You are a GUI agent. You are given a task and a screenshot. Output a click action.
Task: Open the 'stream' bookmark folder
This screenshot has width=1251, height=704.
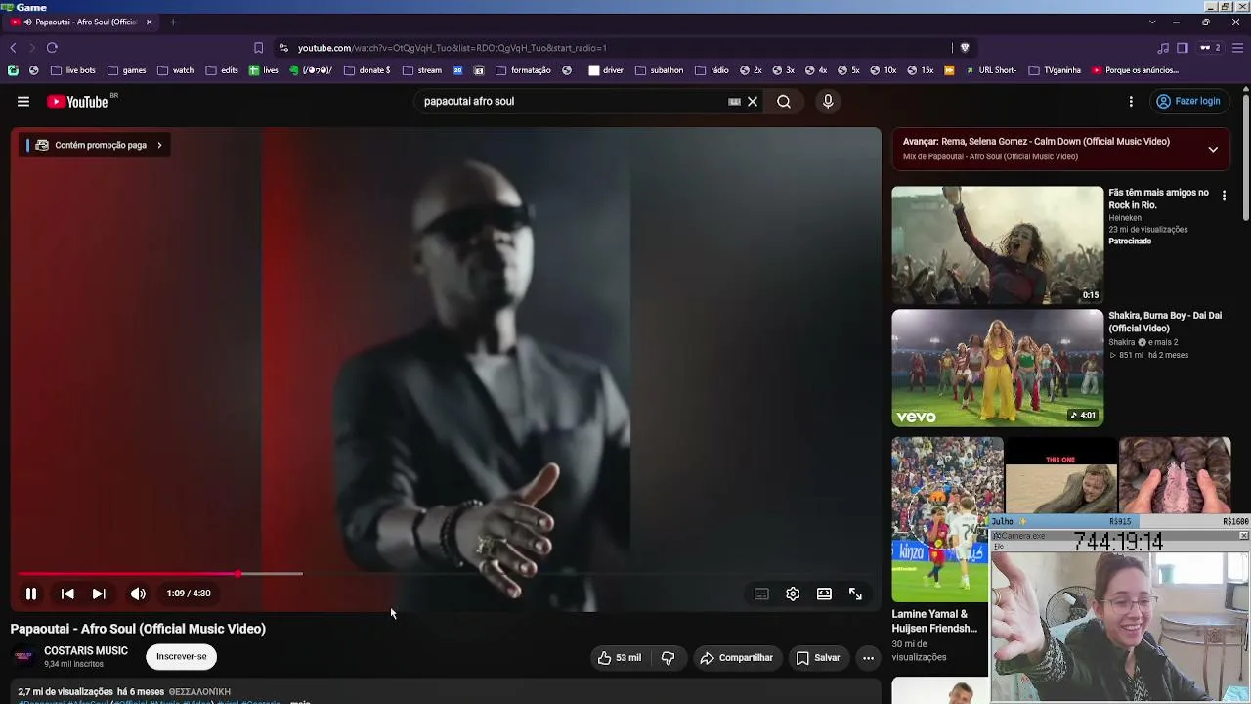422,70
